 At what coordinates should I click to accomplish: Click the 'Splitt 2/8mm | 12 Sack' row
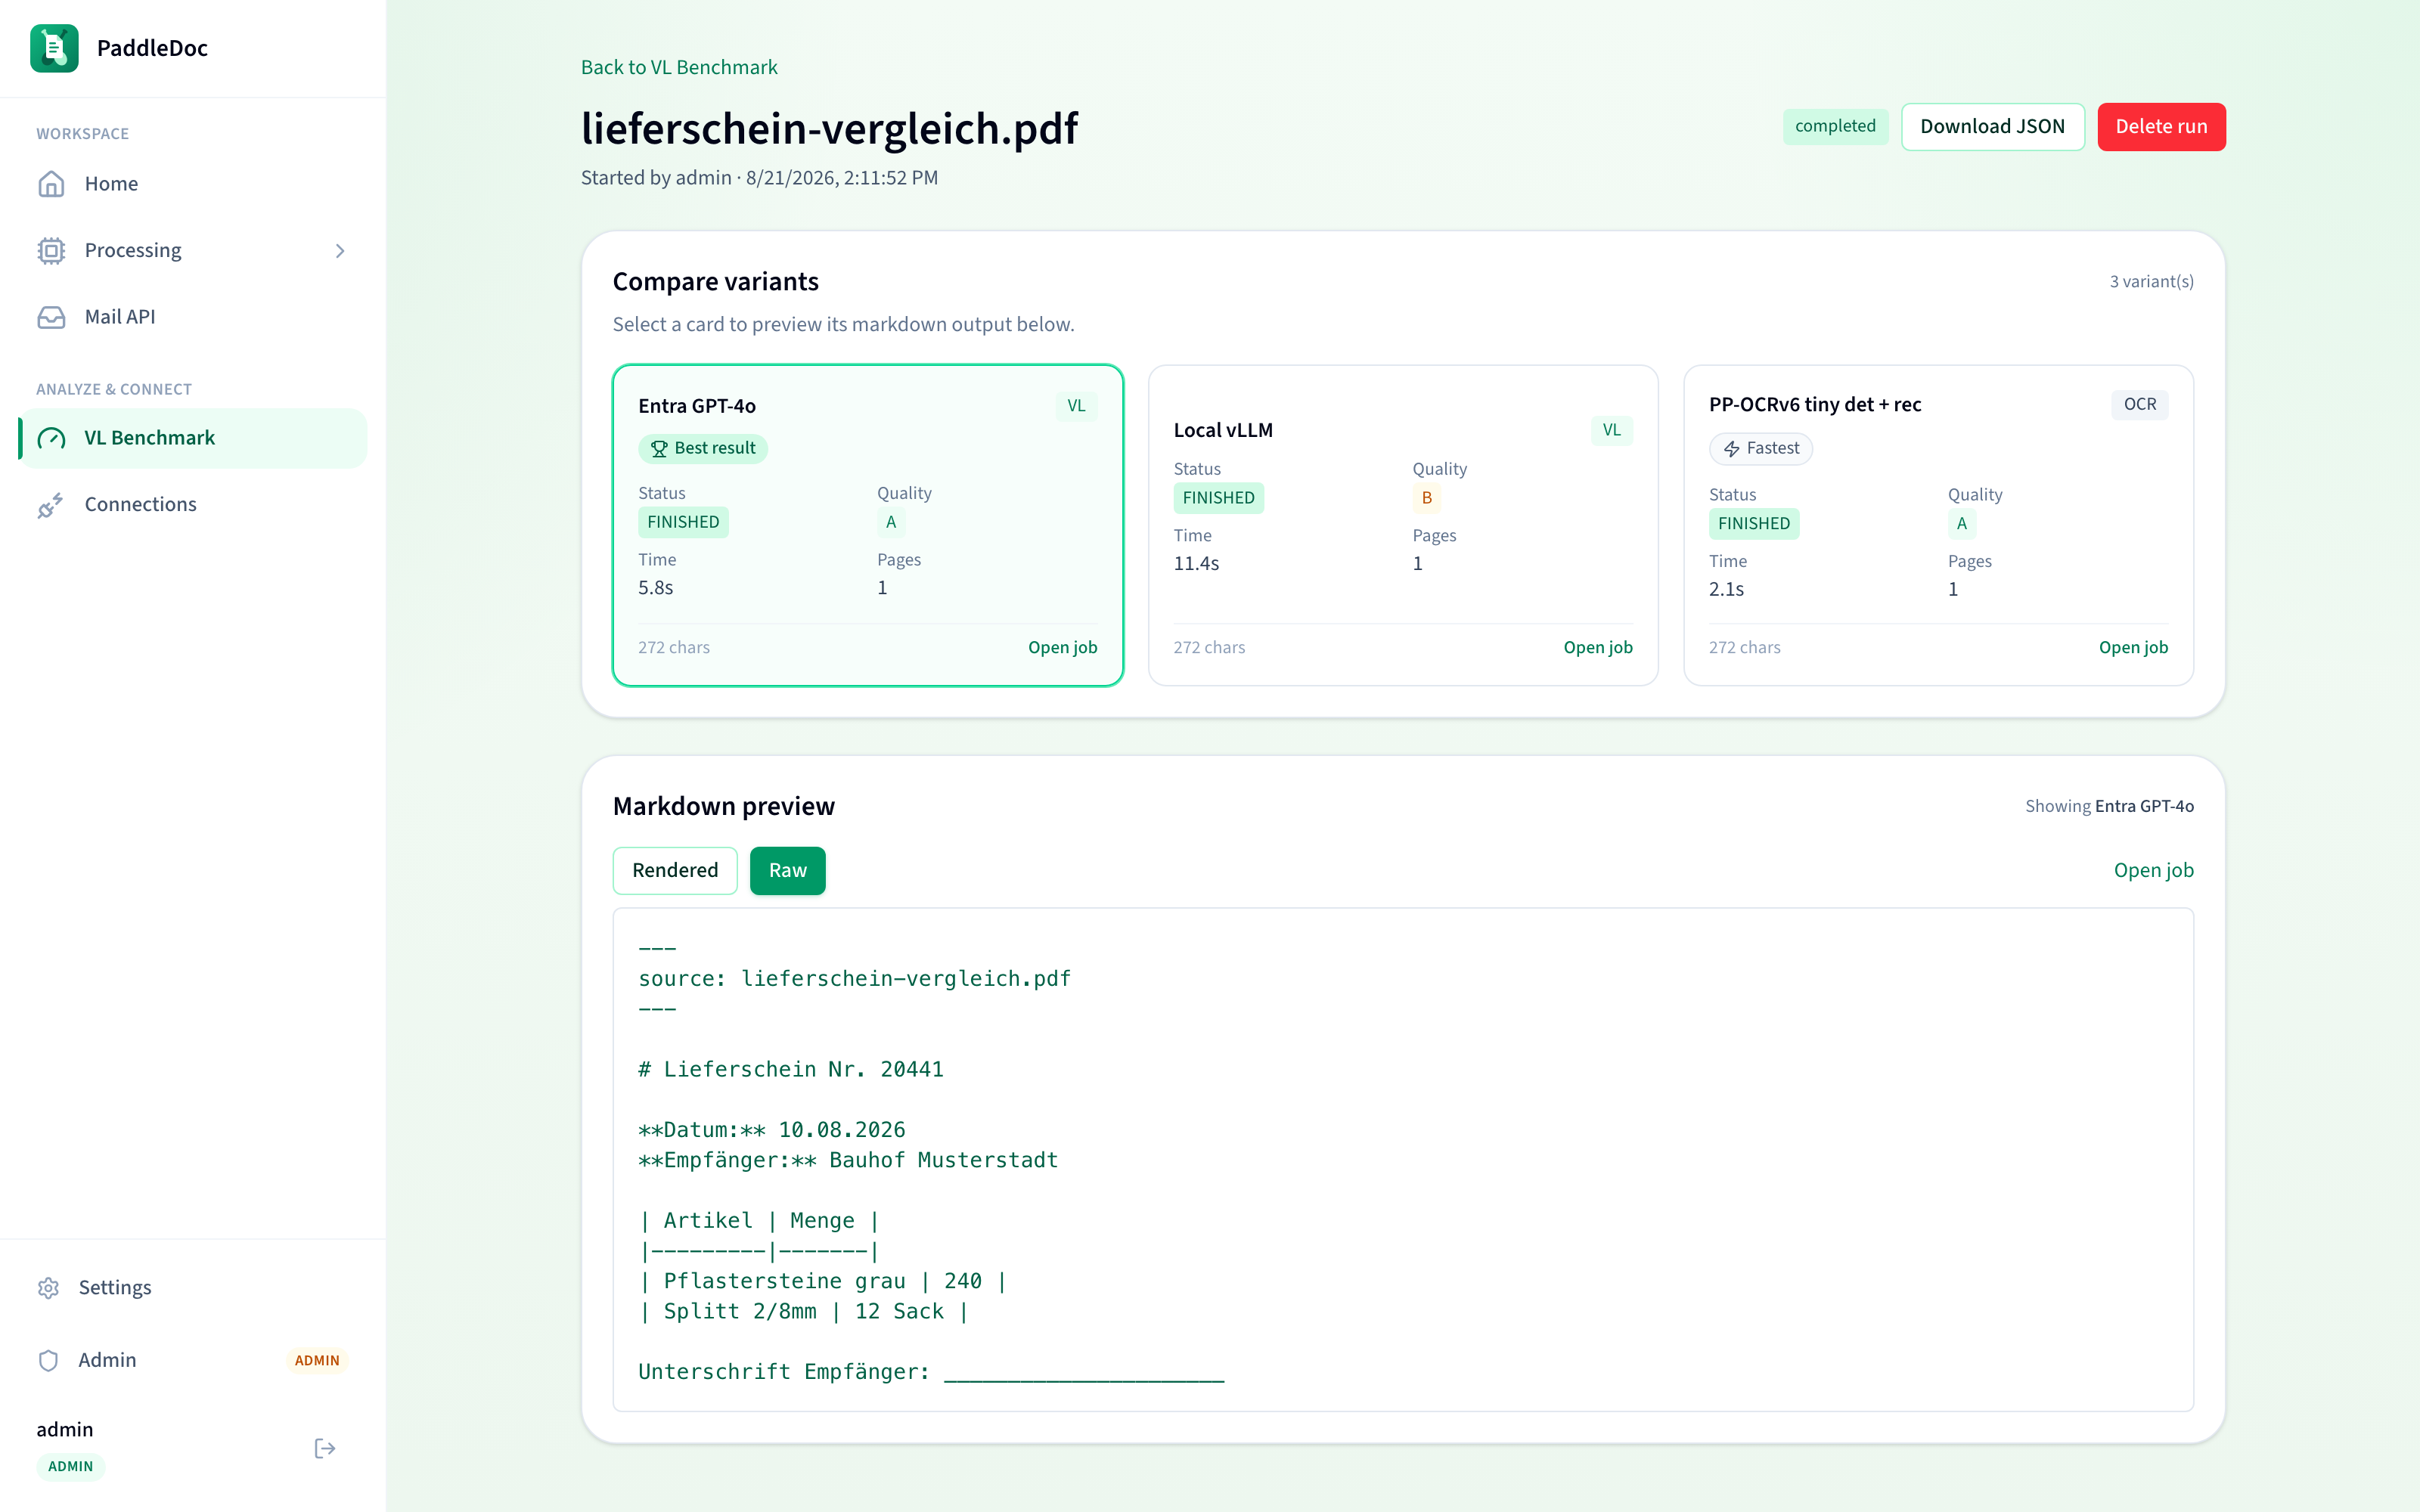click(x=803, y=1312)
